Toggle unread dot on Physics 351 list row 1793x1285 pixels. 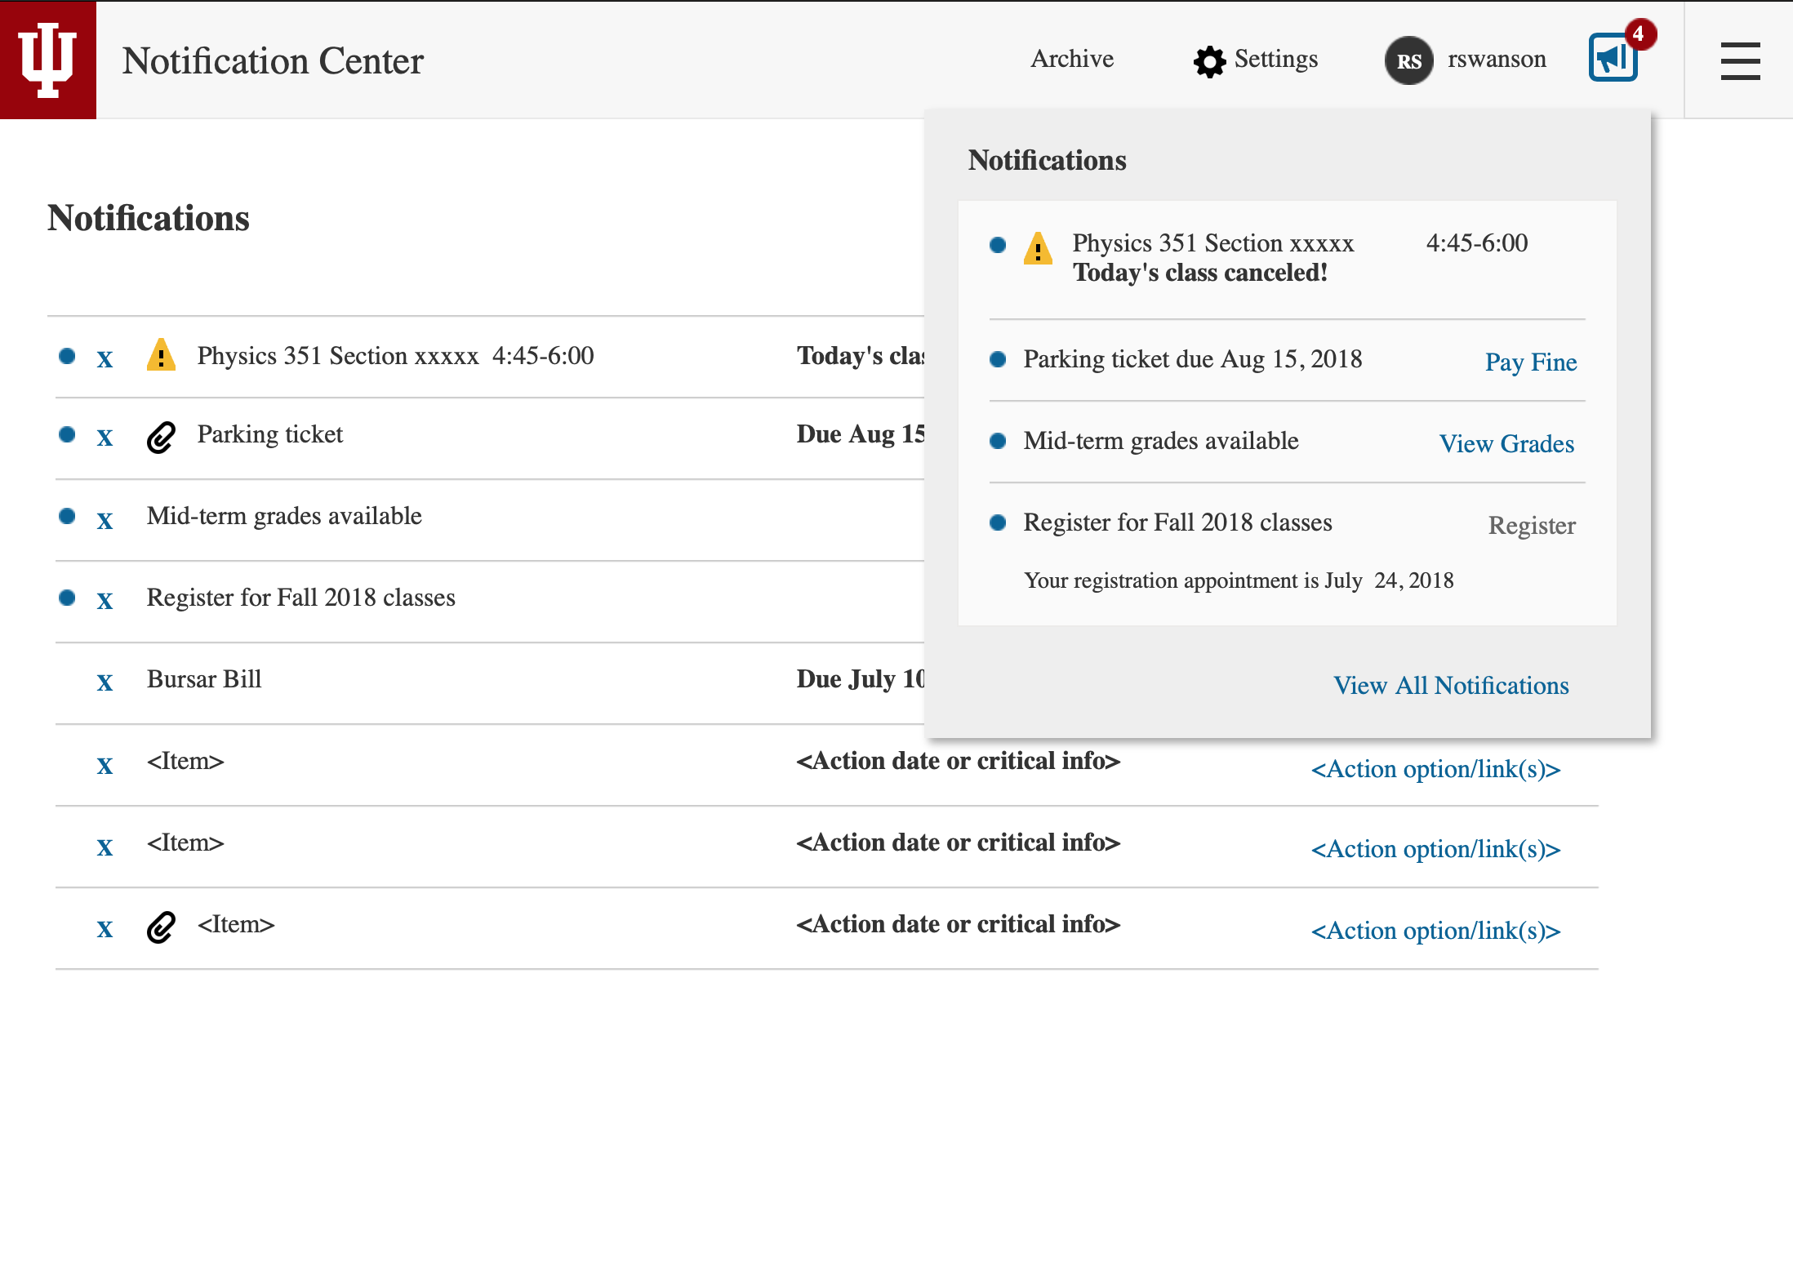(67, 355)
